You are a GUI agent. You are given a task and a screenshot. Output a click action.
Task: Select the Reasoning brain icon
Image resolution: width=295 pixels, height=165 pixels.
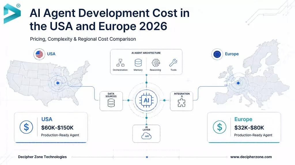click(x=156, y=63)
